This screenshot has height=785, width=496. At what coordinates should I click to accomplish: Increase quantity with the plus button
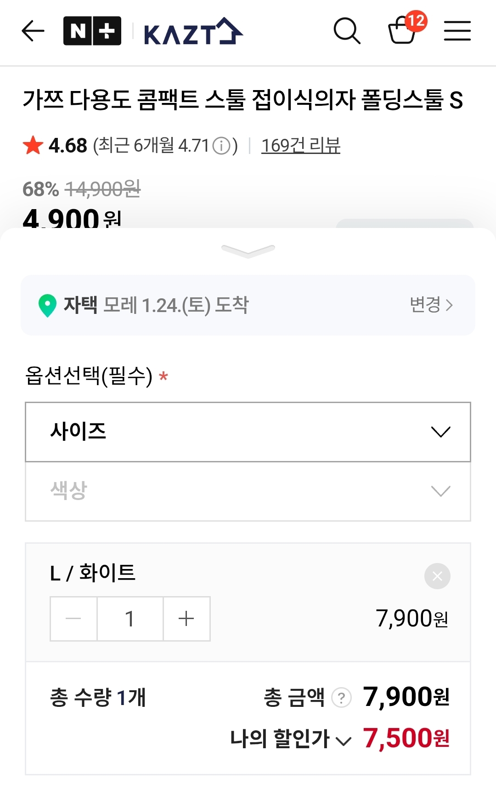pos(186,619)
